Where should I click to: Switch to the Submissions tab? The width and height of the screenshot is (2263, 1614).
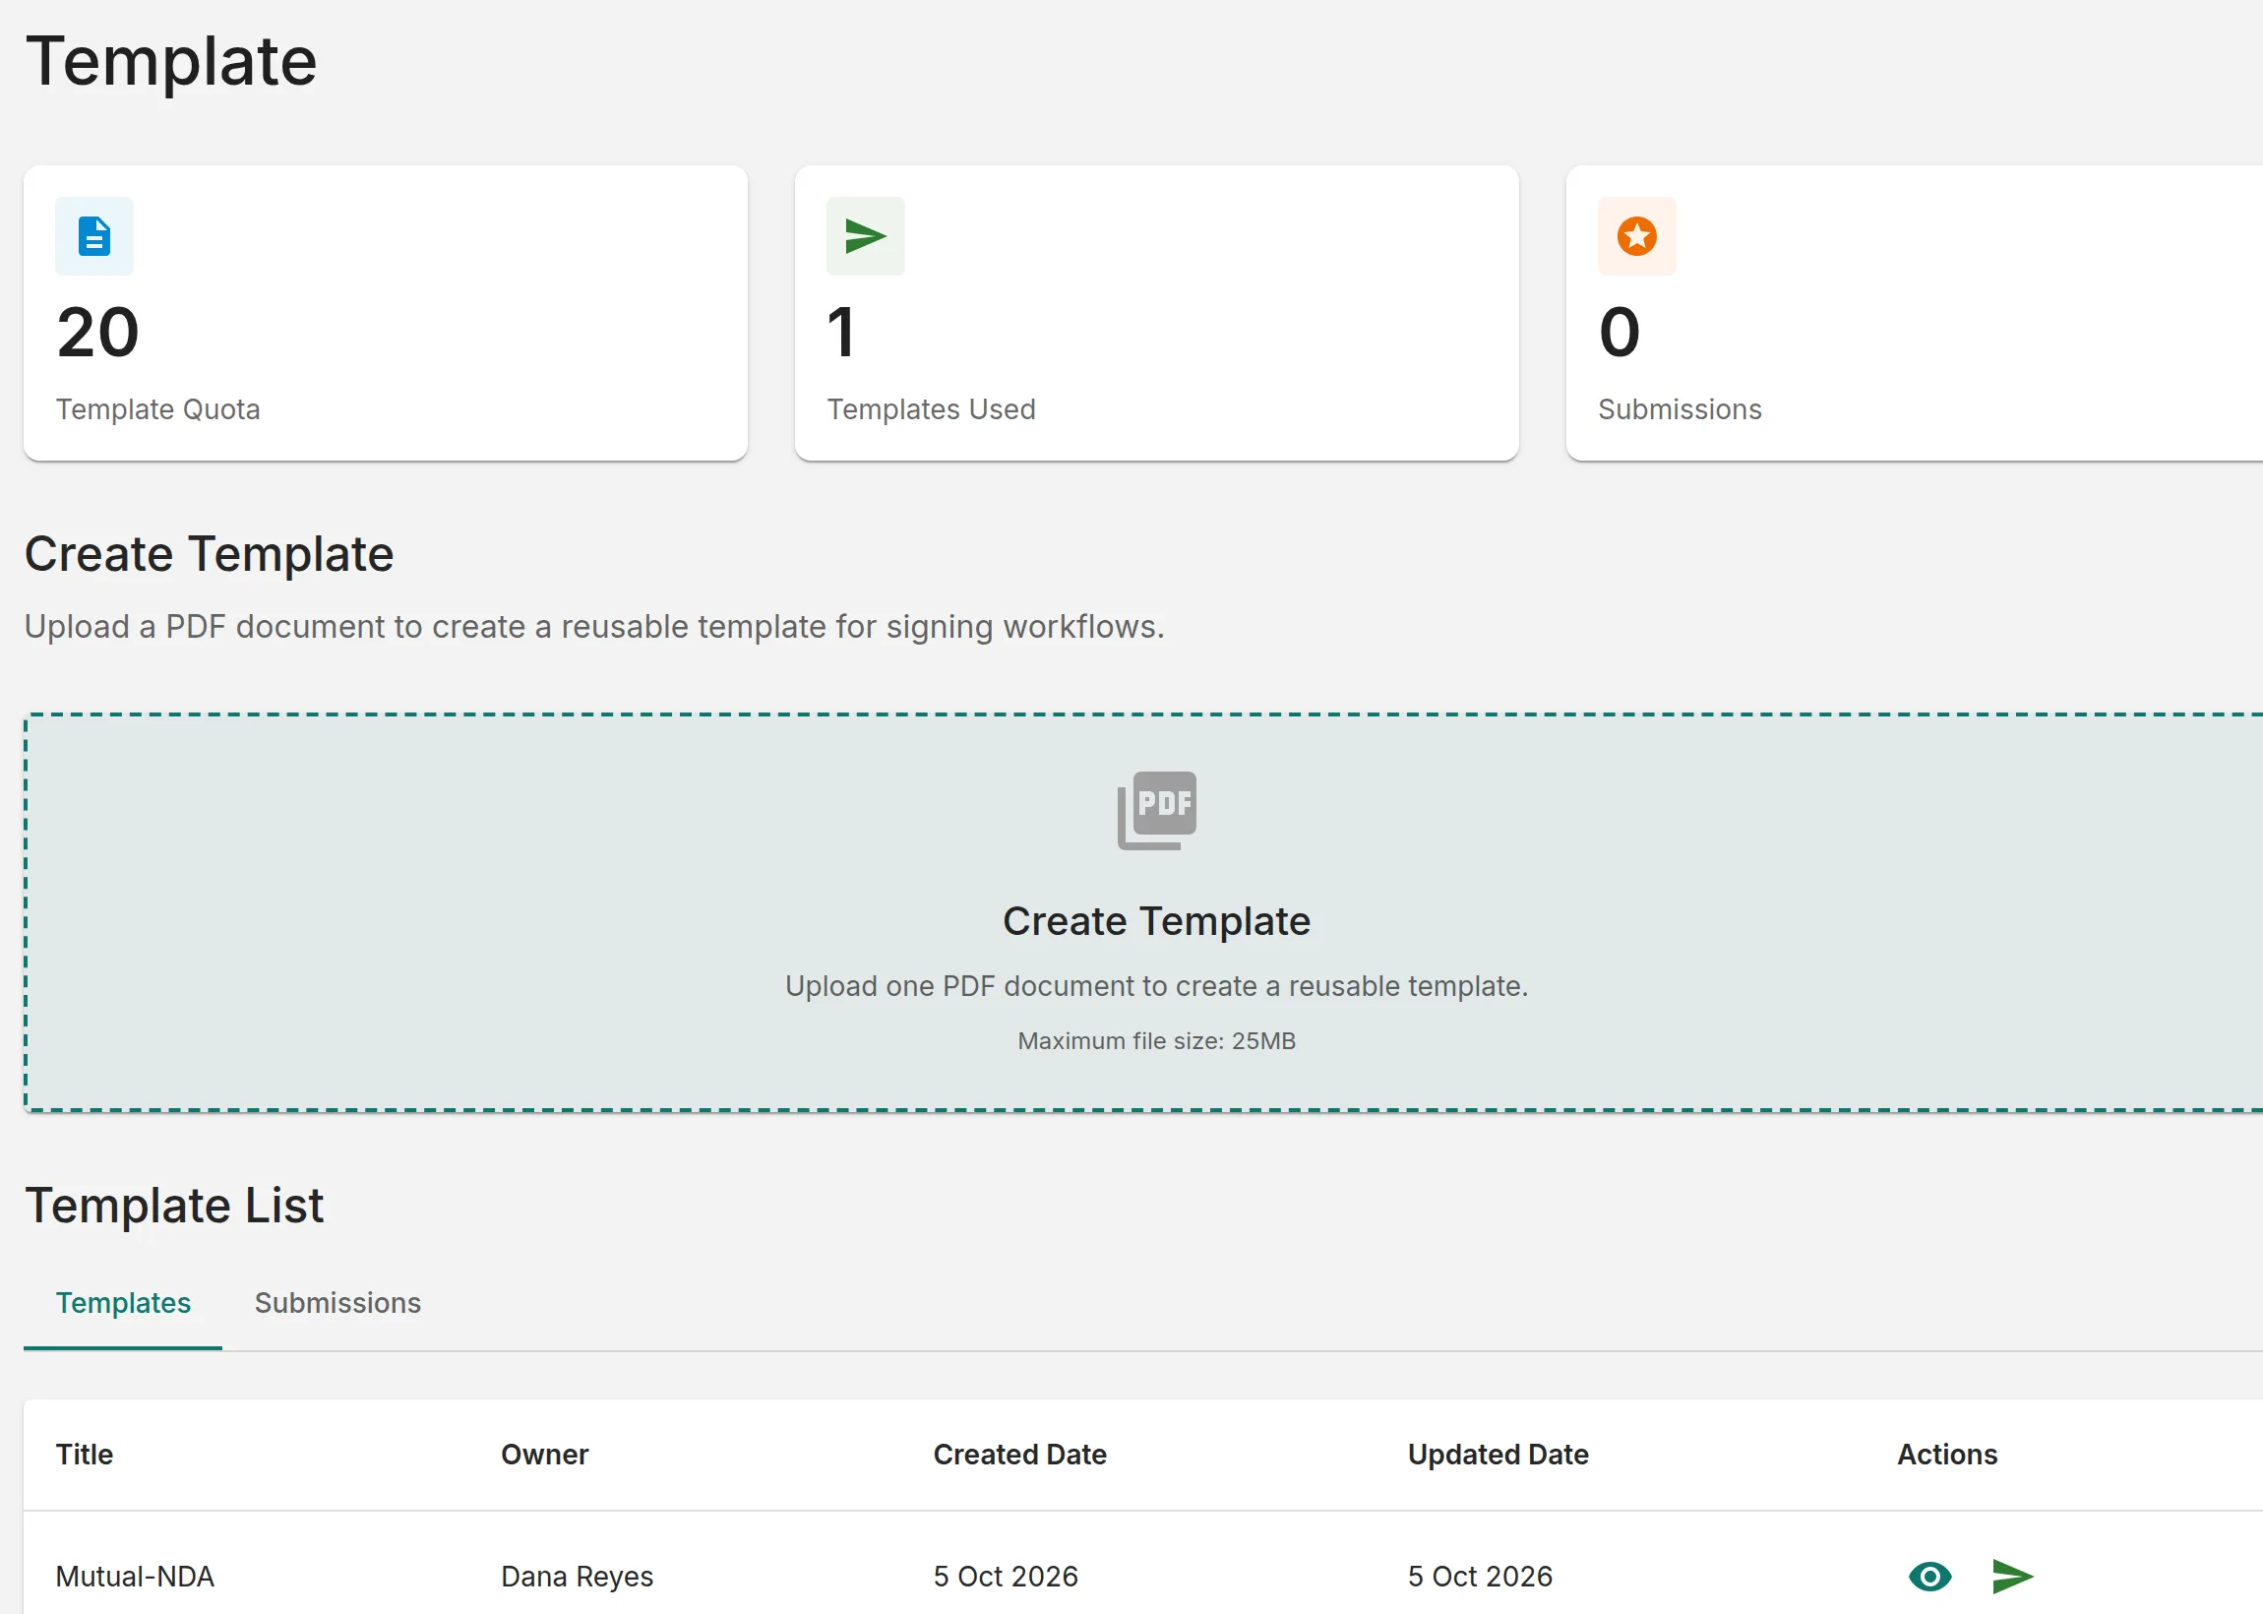point(337,1302)
